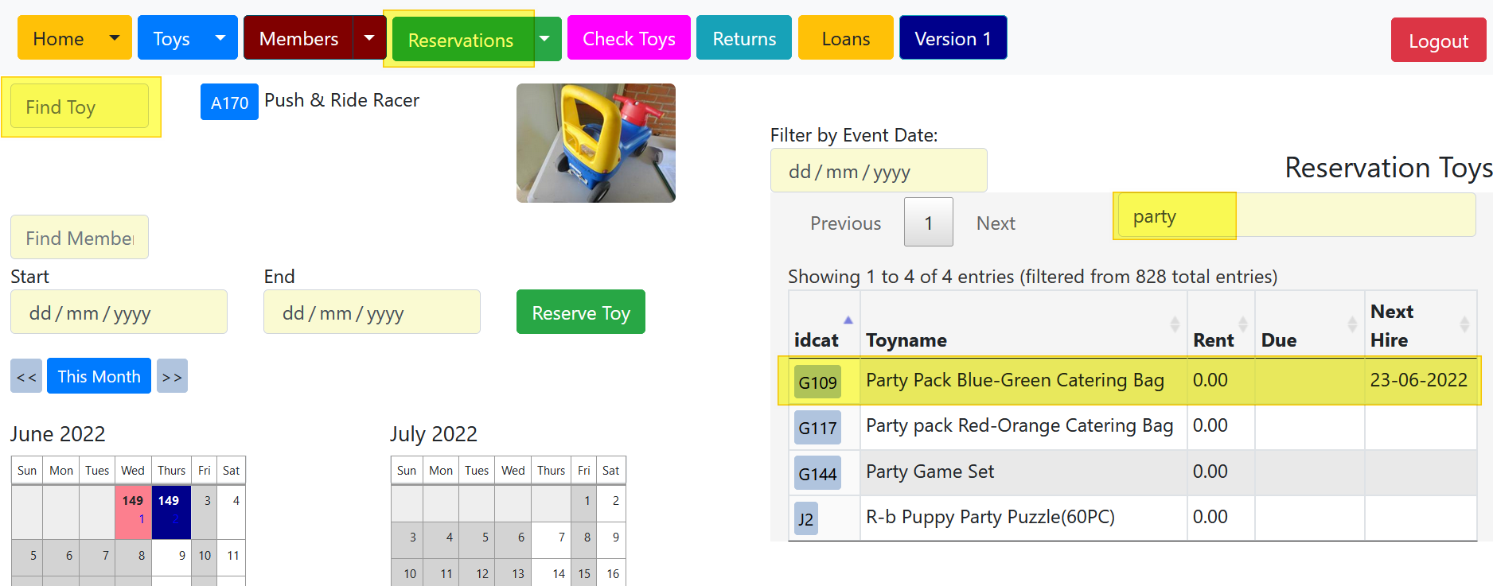The height and width of the screenshot is (586, 1493).
Task: Expand the Members dropdown arrow
Action: pos(369,38)
